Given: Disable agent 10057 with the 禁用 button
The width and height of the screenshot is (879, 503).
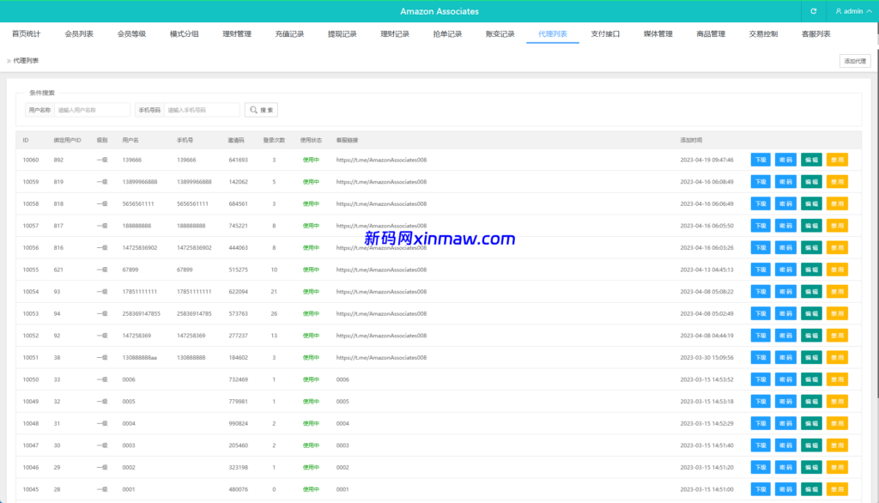Looking at the screenshot, I should [x=837, y=225].
